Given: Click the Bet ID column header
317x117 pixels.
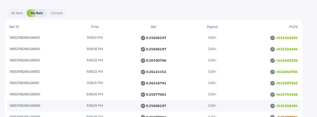Looking at the screenshot, I should (14, 27).
